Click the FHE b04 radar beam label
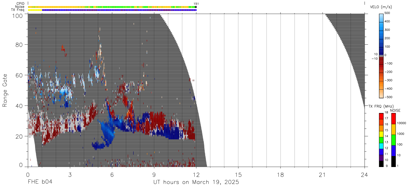The height and width of the screenshot is (189, 410). pos(40,182)
